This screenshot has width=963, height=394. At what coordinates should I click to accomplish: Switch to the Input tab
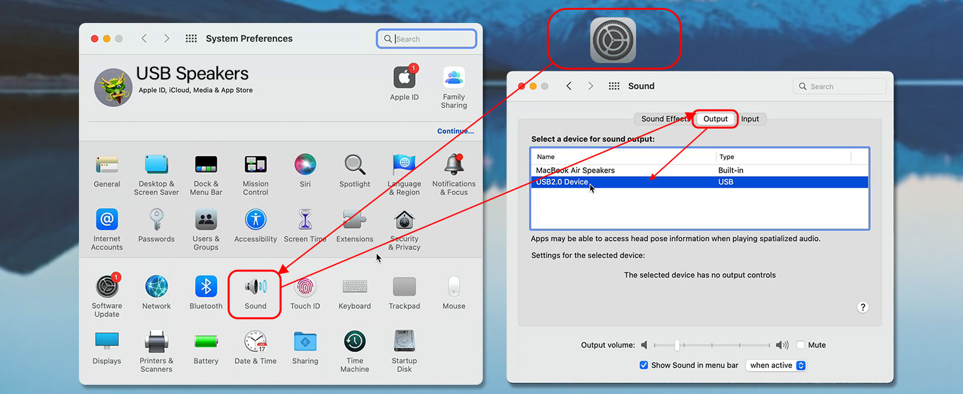point(750,119)
